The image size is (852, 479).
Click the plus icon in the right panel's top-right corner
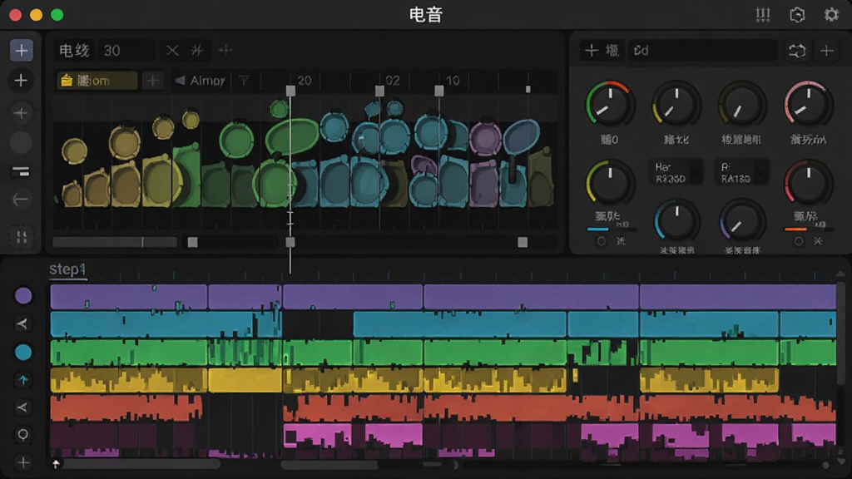827,51
